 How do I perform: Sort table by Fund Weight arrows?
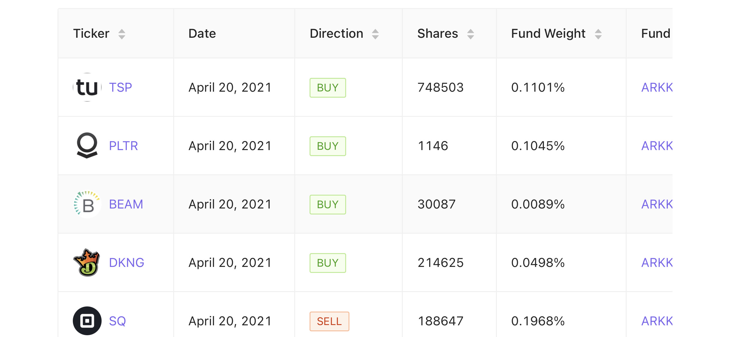tap(598, 34)
